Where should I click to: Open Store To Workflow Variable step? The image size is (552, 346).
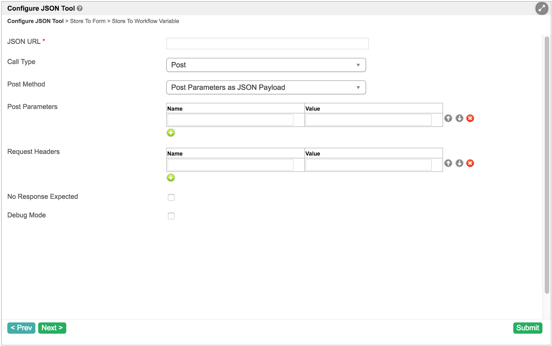click(x=145, y=21)
